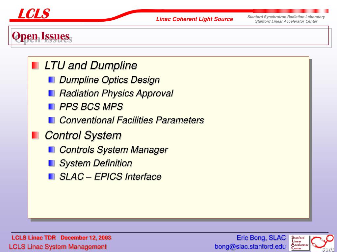Select 'Controls System Manager' bullet text
Screen dimensions: 337x252
[x=114, y=150]
